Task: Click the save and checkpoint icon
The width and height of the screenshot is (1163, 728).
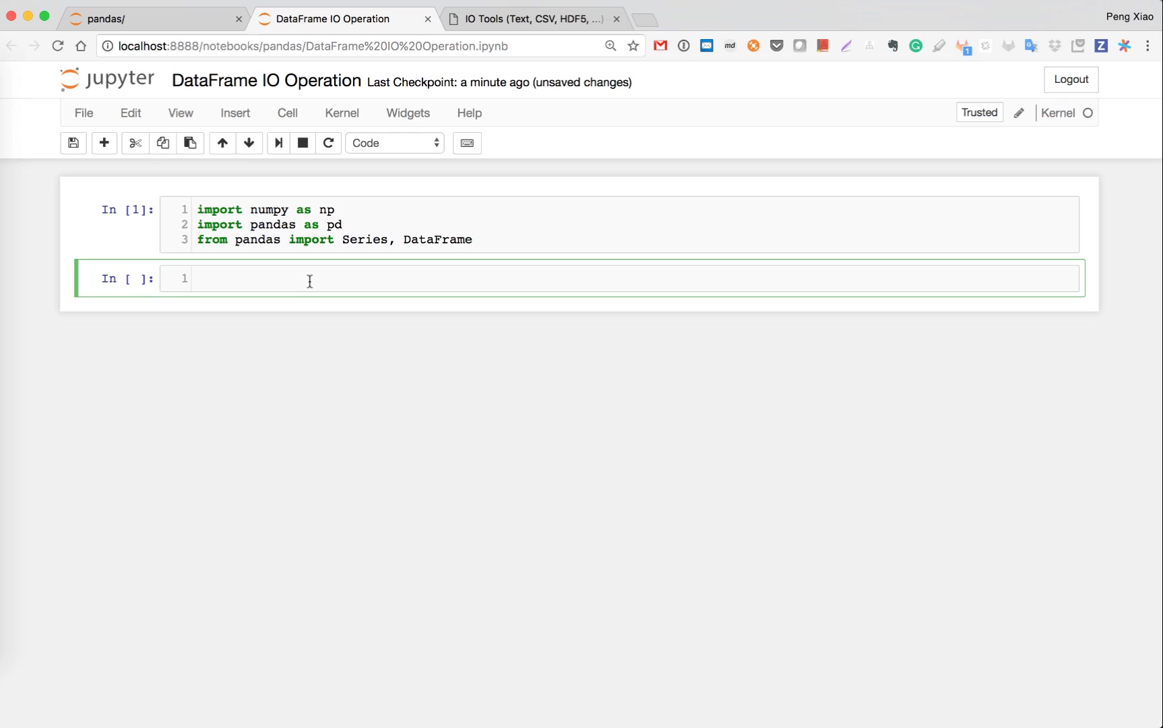Action: (x=73, y=143)
